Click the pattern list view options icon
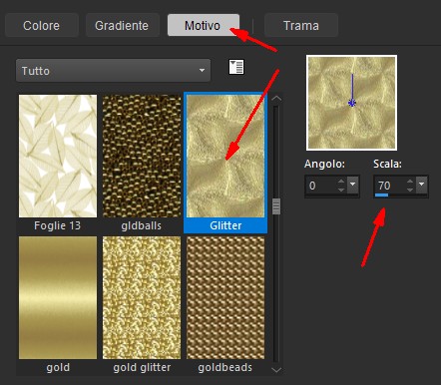 pyautogui.click(x=236, y=67)
